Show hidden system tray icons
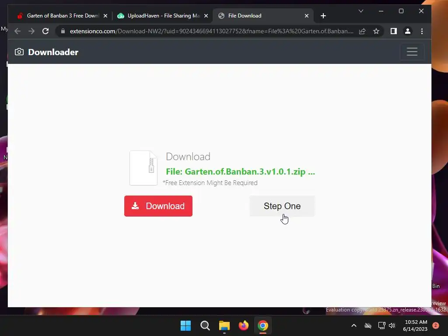This screenshot has width=448, height=336. coord(353,325)
